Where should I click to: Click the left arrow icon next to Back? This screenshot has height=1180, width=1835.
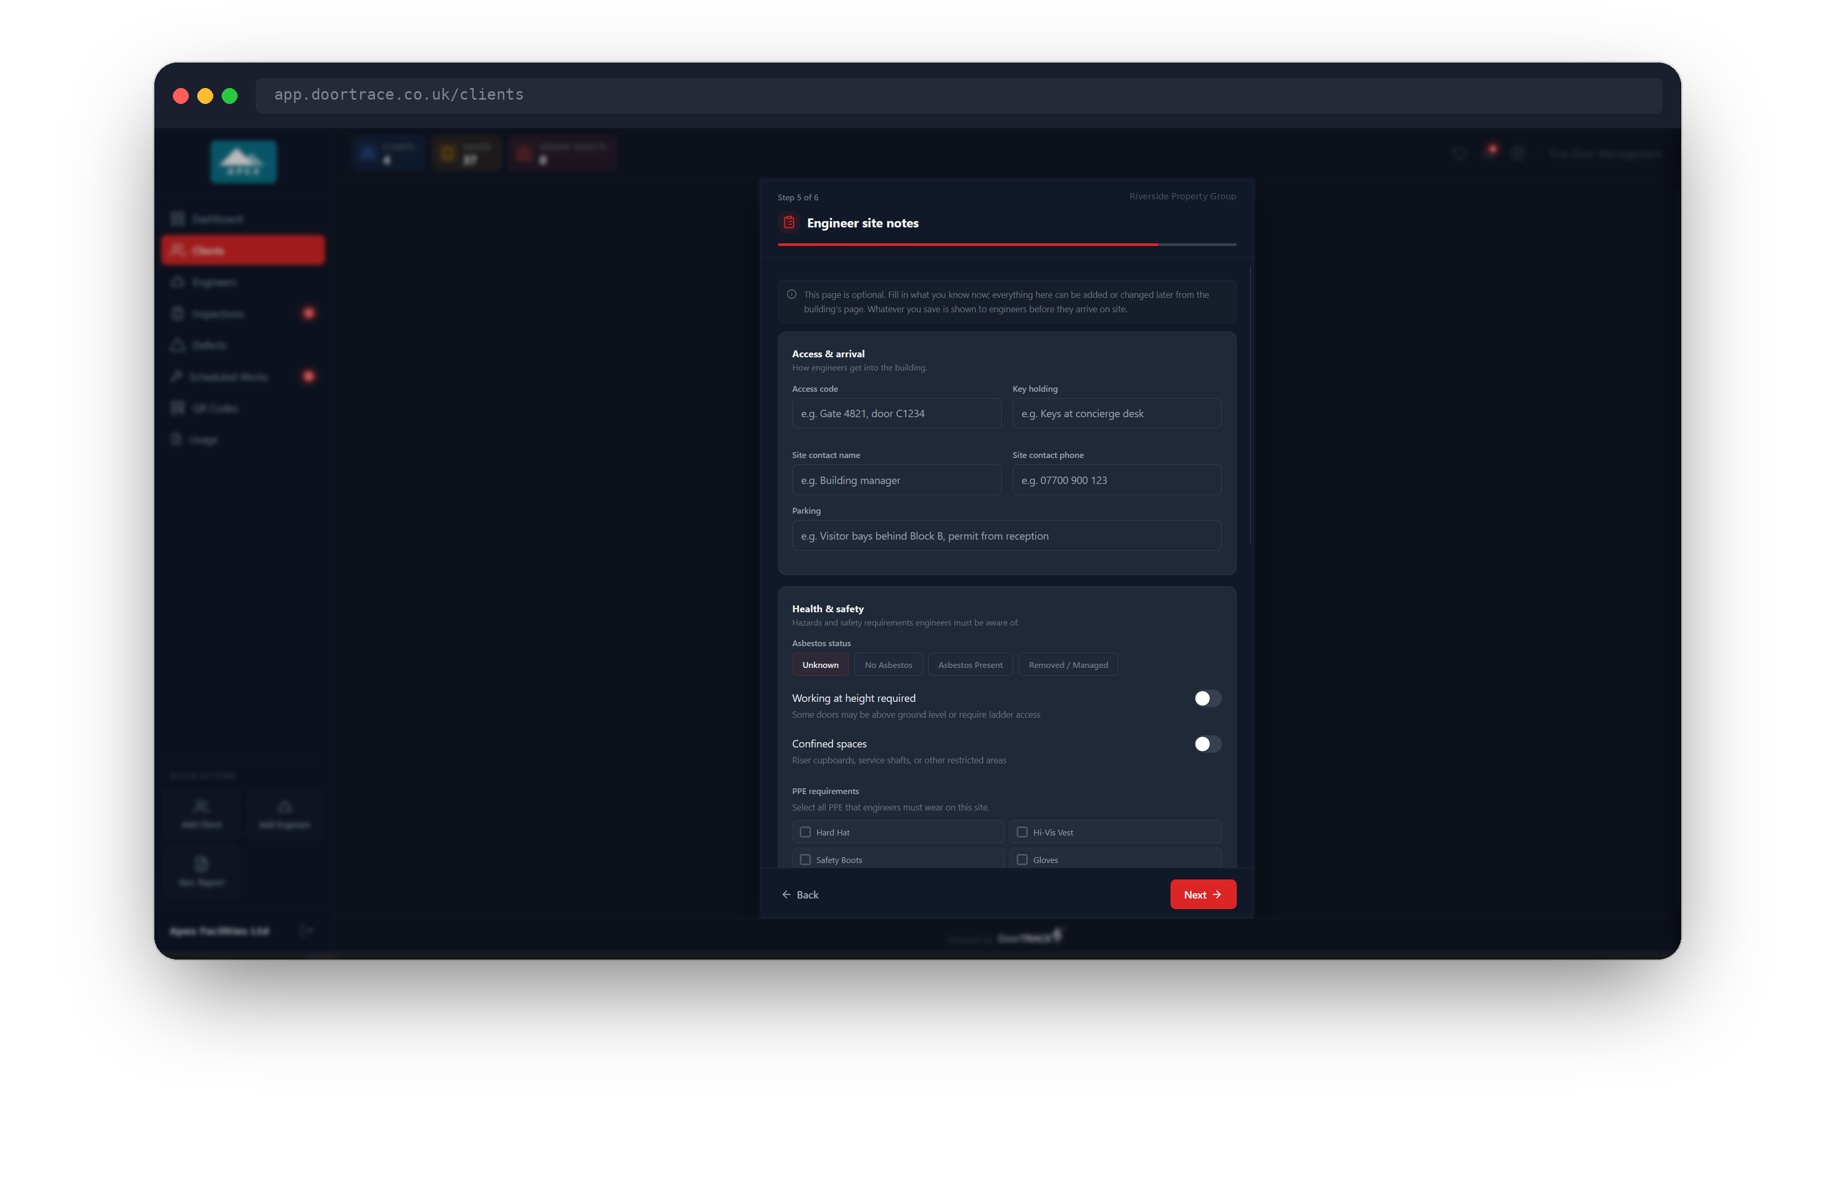point(785,894)
